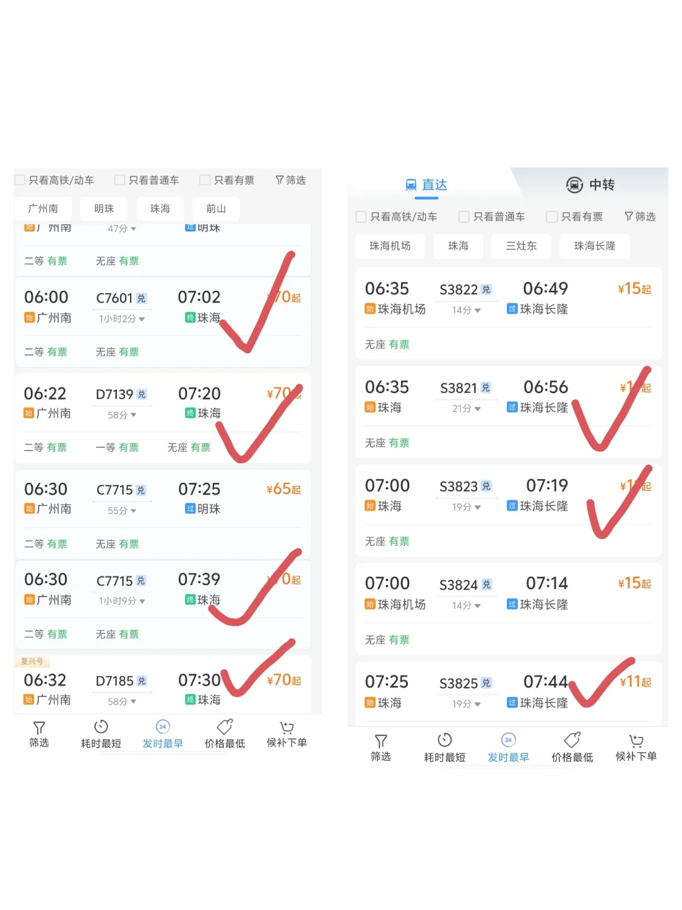Check 只看普通车 option on right panel
The height and width of the screenshot is (910, 682).
point(464,216)
